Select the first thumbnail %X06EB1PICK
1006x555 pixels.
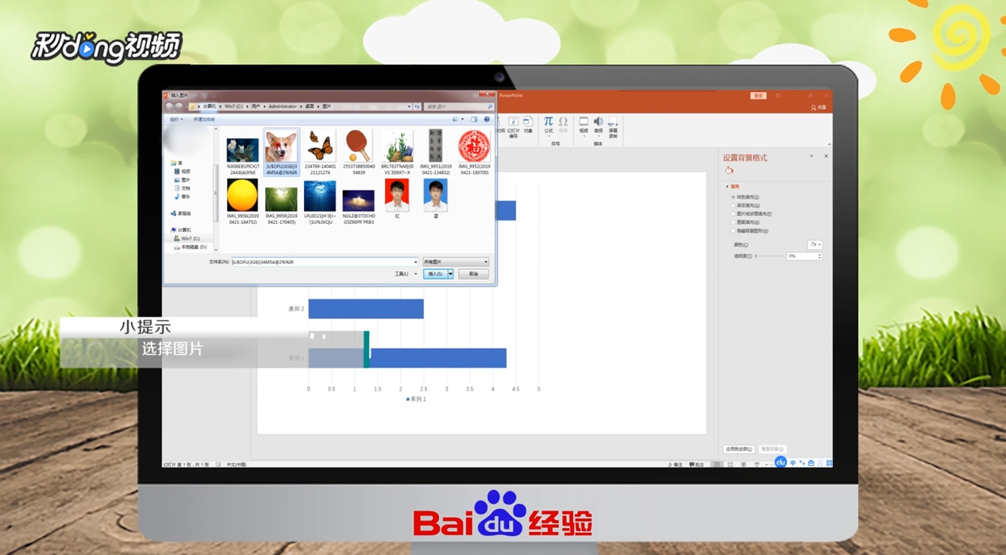(242, 151)
